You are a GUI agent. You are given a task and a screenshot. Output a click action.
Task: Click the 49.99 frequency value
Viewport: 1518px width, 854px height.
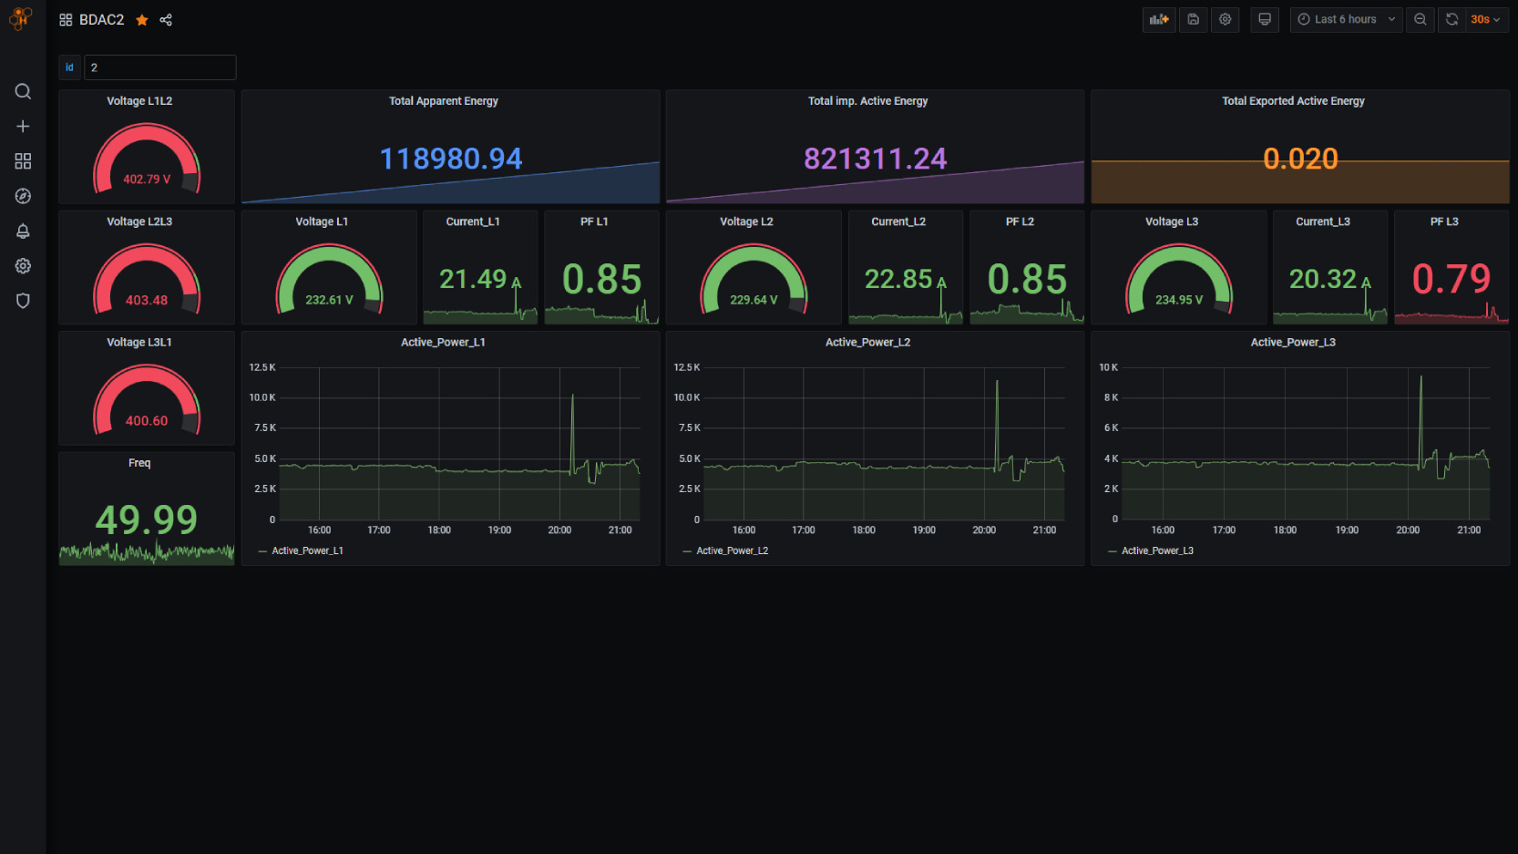coord(147,520)
